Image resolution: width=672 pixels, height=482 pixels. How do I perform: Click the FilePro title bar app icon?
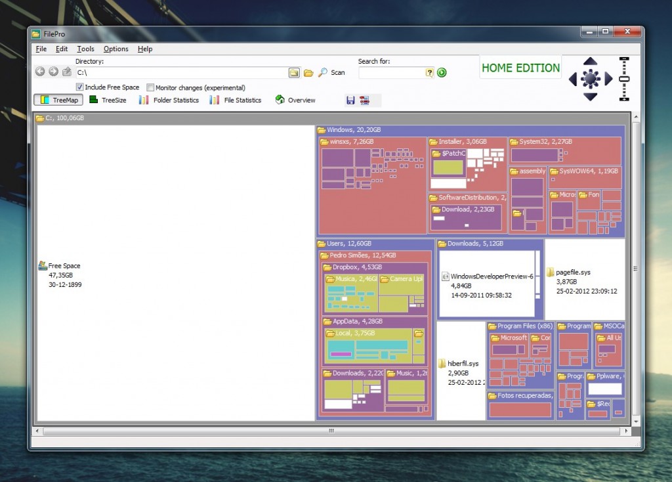(x=36, y=34)
